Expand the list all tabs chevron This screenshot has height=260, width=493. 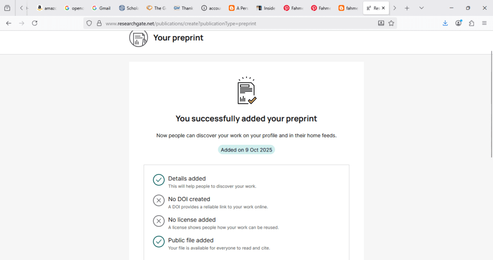pyautogui.click(x=422, y=8)
